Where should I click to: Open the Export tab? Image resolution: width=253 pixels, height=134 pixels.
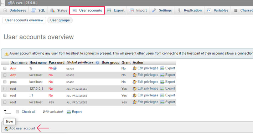click(x=116, y=10)
